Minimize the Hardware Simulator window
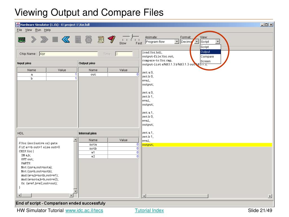 click(262, 25)
